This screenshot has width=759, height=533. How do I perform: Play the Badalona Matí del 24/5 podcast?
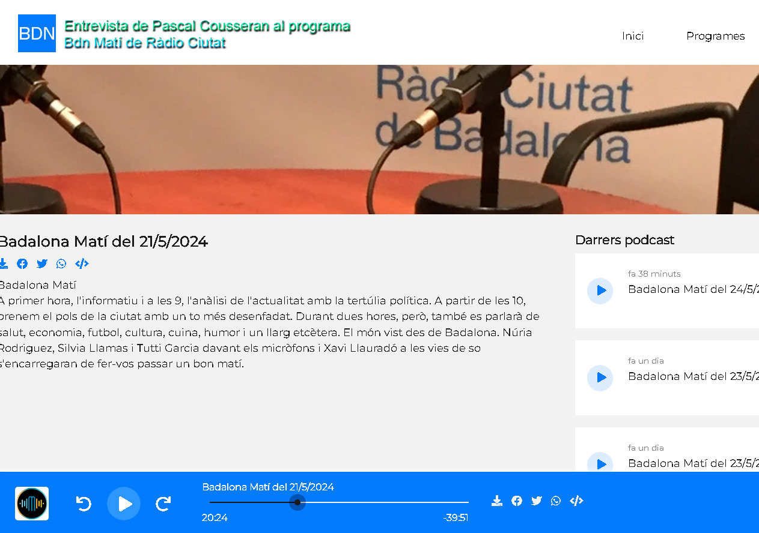(x=600, y=291)
